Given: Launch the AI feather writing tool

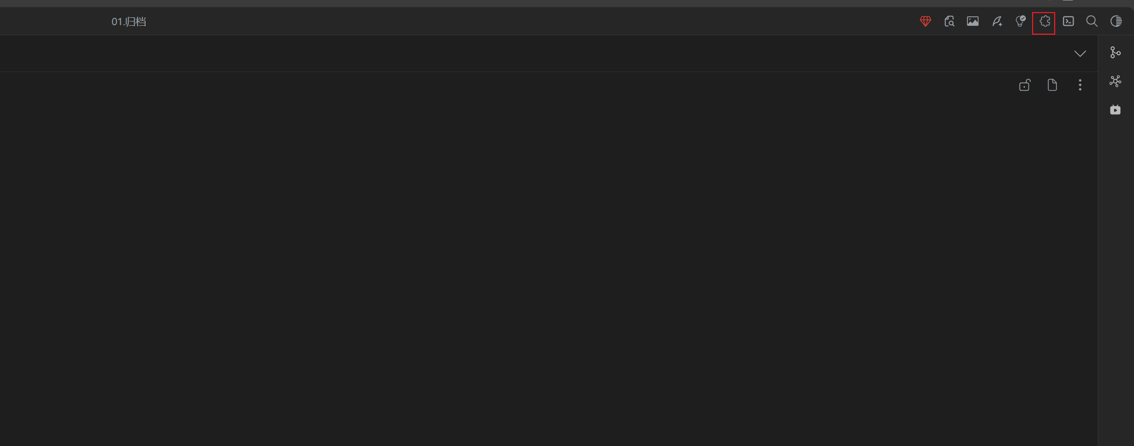Looking at the screenshot, I should [x=996, y=22].
